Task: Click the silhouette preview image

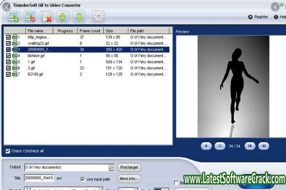Action: [x=234, y=86]
